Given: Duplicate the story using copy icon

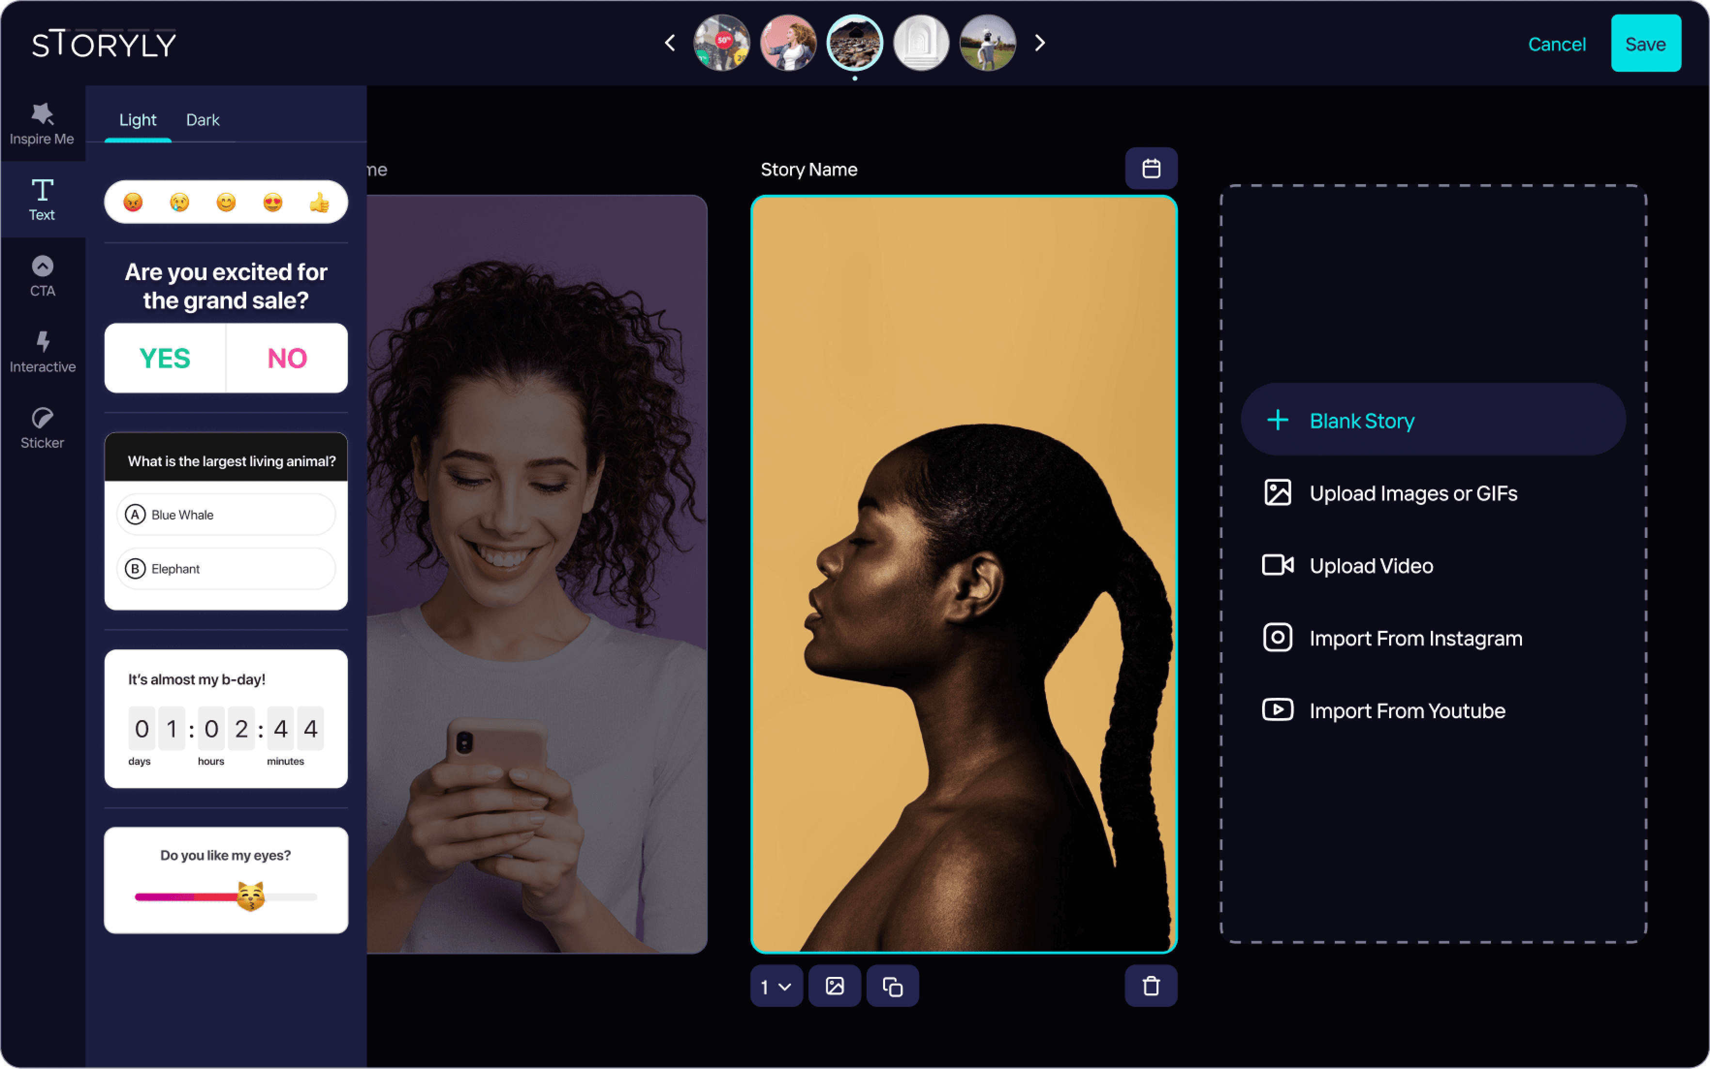Looking at the screenshot, I should [892, 986].
